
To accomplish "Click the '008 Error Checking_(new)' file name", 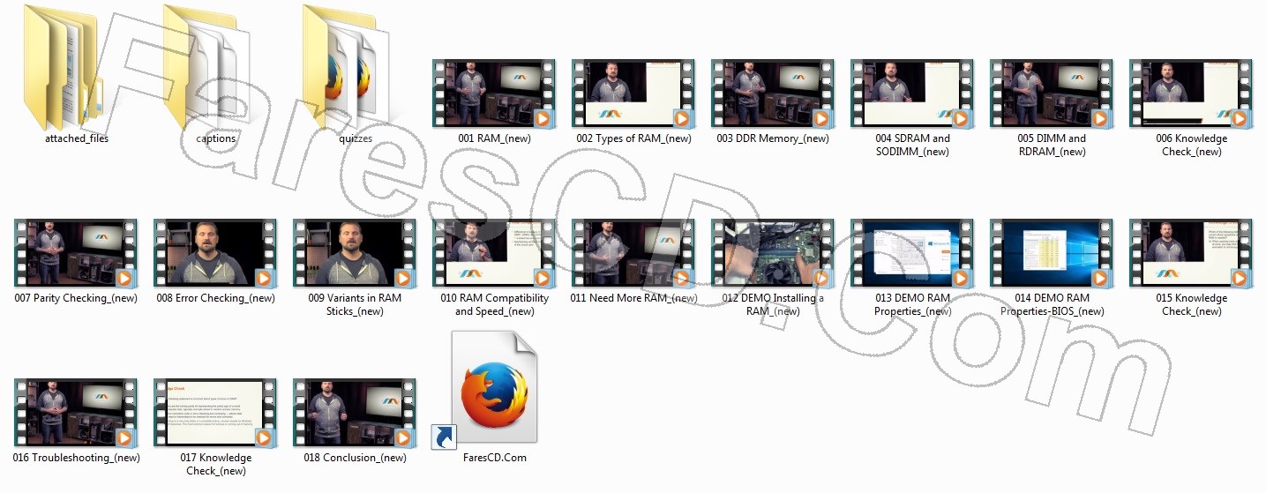I will coord(215,298).
